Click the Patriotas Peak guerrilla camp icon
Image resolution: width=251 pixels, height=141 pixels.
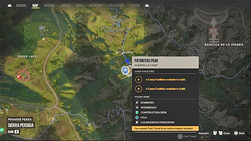click(x=125, y=70)
